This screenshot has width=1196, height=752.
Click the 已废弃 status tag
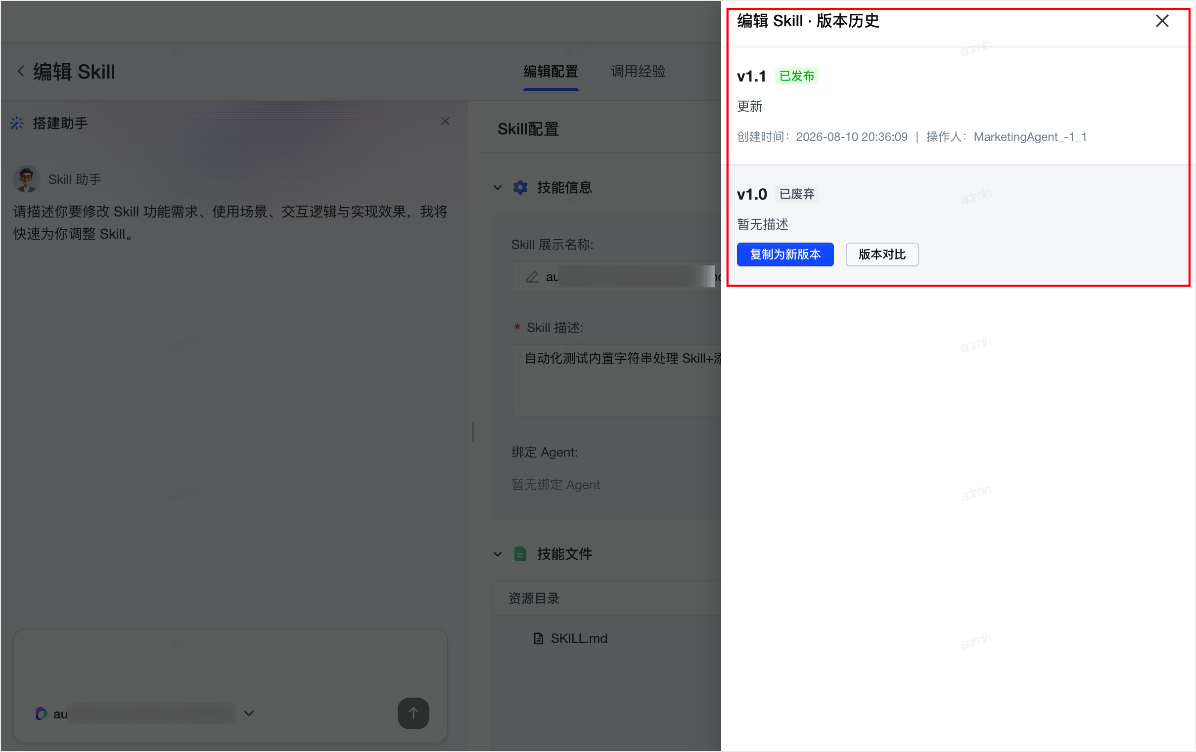(796, 194)
